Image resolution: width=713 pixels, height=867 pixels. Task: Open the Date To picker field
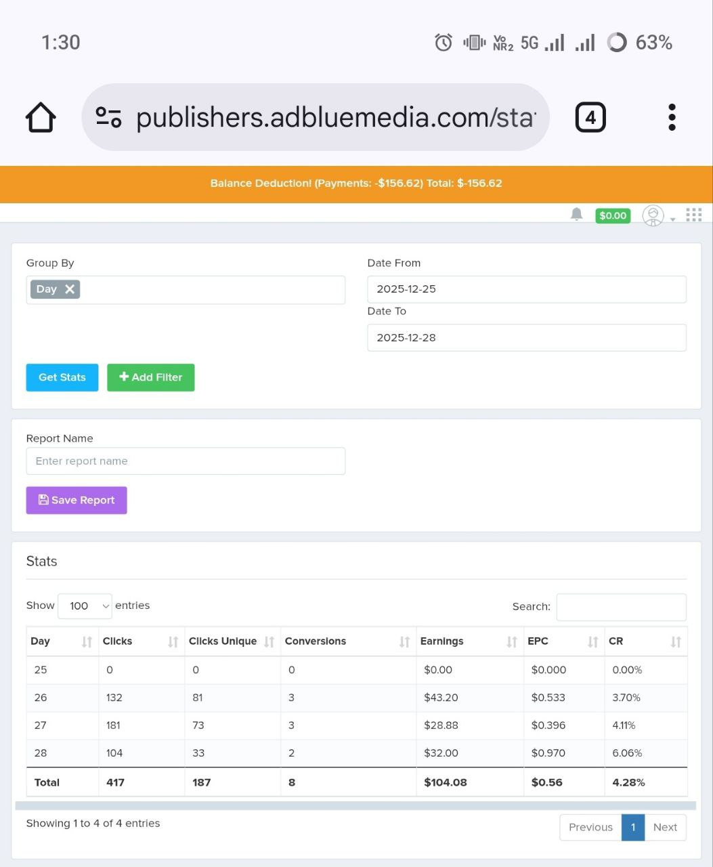[526, 337]
